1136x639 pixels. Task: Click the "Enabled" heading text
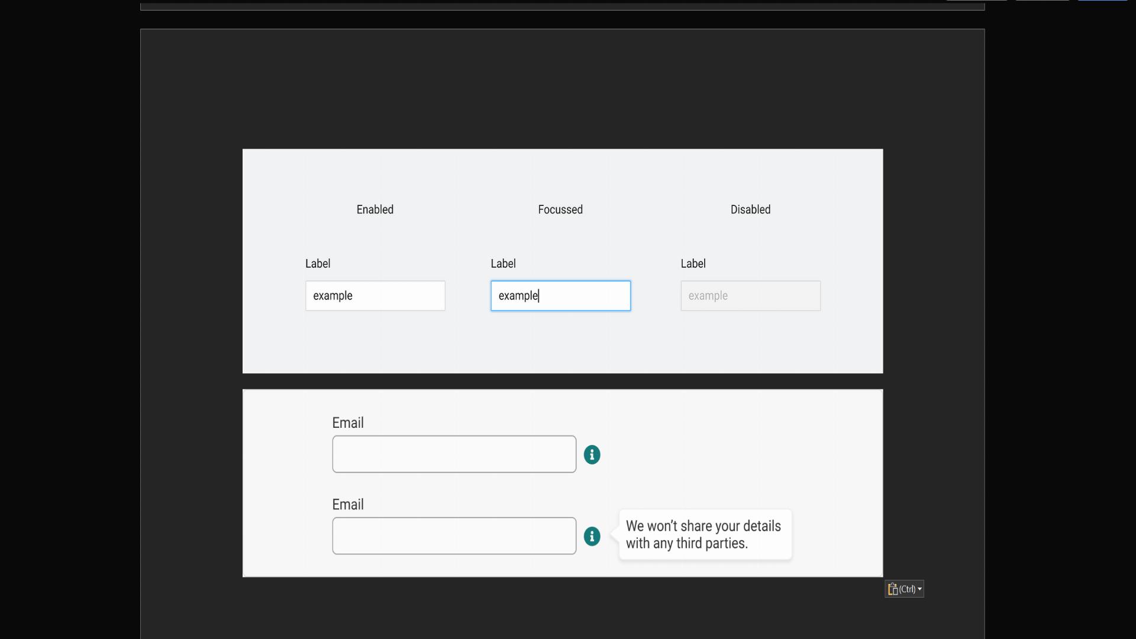pos(375,209)
